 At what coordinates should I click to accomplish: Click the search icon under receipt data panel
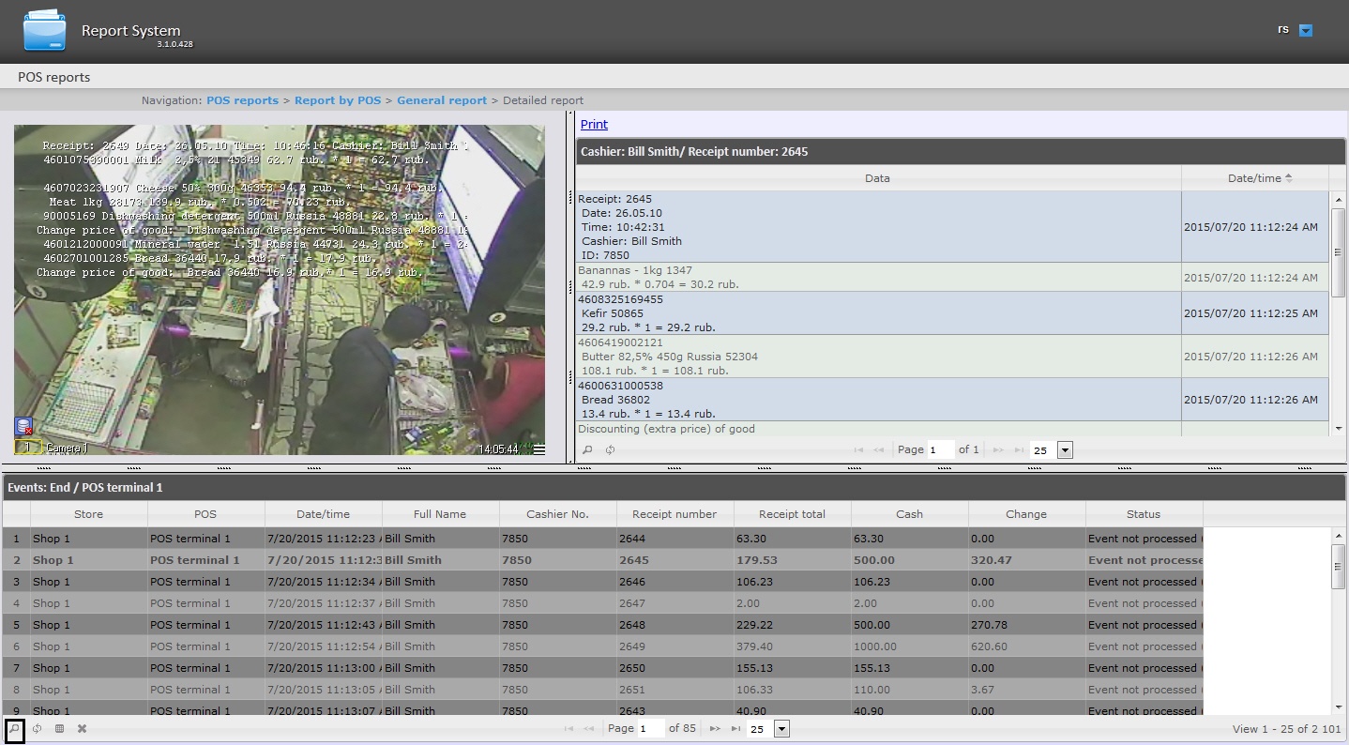click(587, 450)
